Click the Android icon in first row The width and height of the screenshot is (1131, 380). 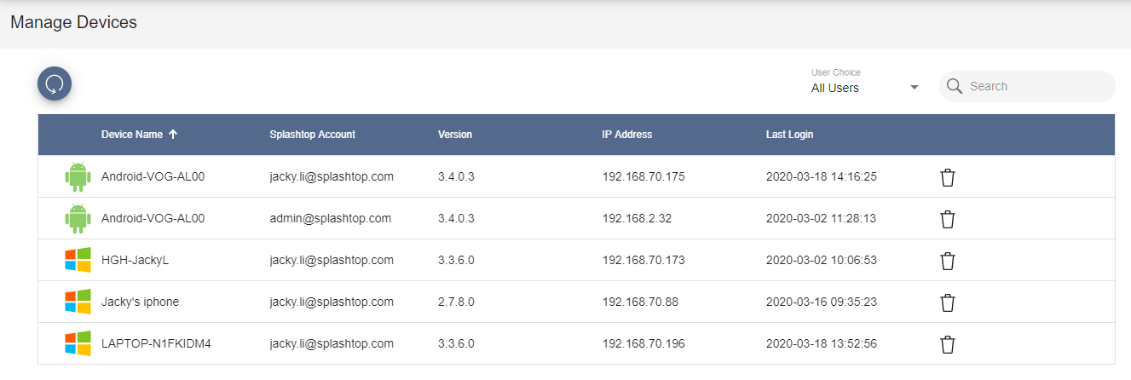78,177
